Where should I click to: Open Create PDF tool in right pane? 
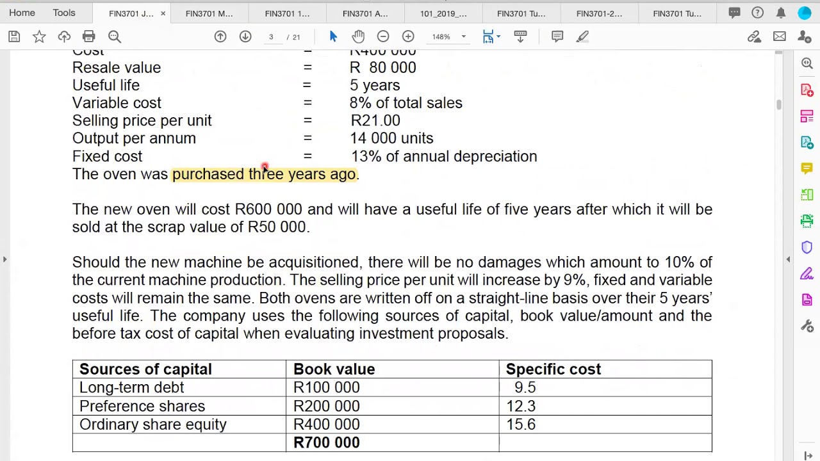click(x=807, y=89)
